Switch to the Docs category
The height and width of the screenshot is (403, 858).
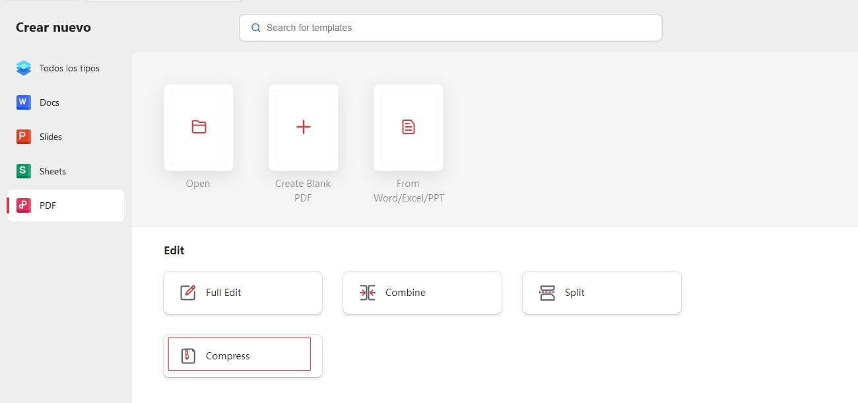click(x=65, y=102)
